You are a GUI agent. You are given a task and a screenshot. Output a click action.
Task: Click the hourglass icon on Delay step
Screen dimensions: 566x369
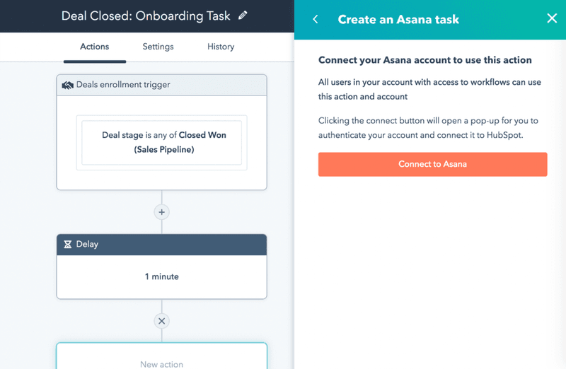67,245
